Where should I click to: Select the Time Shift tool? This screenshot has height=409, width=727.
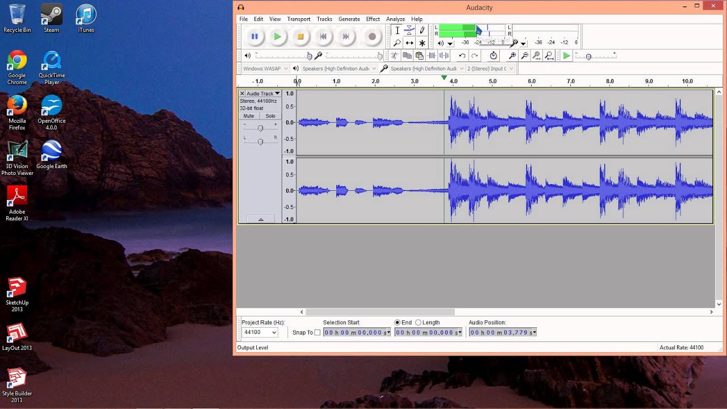point(410,43)
